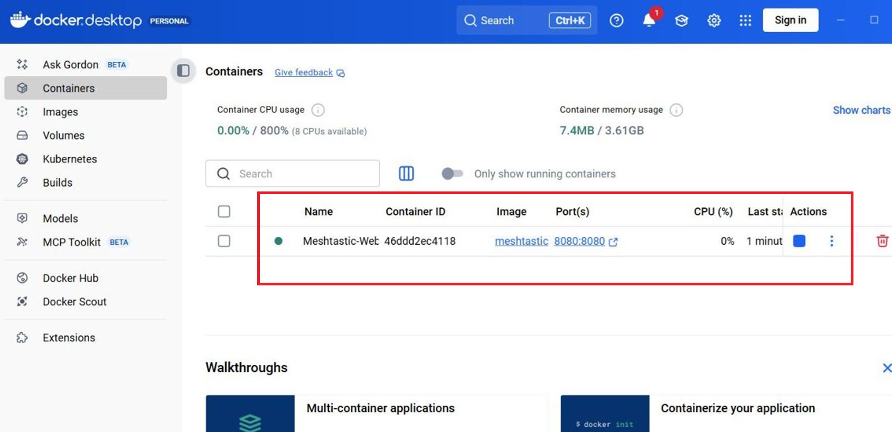892x432 pixels.
Task: Open the notifications bell icon
Action: point(649,20)
